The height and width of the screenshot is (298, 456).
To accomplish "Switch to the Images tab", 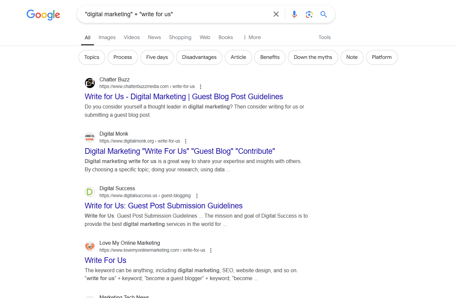I will point(107,37).
